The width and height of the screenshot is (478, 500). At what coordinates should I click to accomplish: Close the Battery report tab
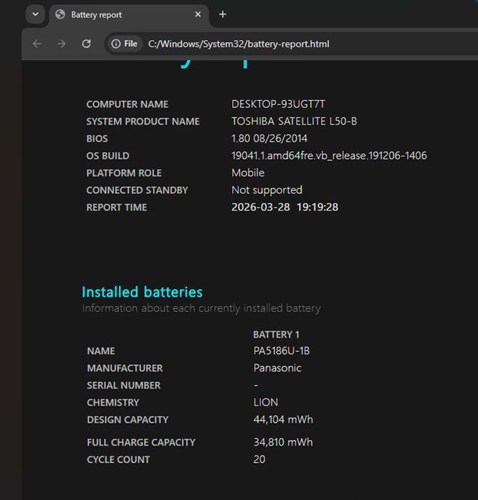(x=198, y=14)
